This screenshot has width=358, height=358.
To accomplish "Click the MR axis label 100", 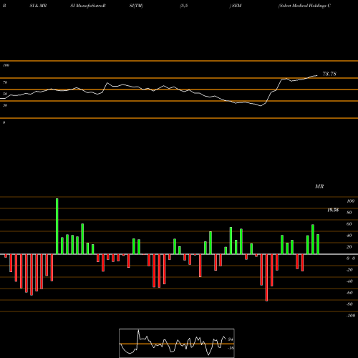I will (350, 201).
